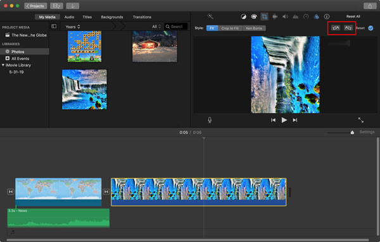
Task: Select the game screenshot thumbnail
Action: pos(85,46)
